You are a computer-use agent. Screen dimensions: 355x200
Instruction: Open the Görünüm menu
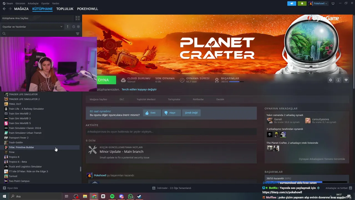[x=20, y=3]
